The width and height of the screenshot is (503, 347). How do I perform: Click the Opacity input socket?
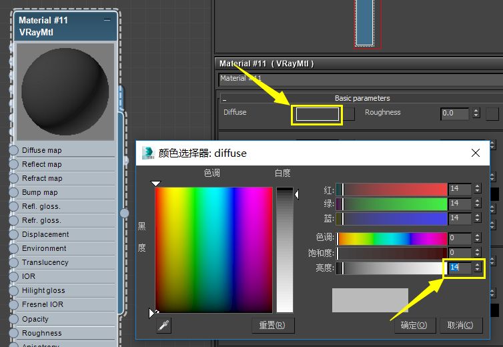coord(13,319)
